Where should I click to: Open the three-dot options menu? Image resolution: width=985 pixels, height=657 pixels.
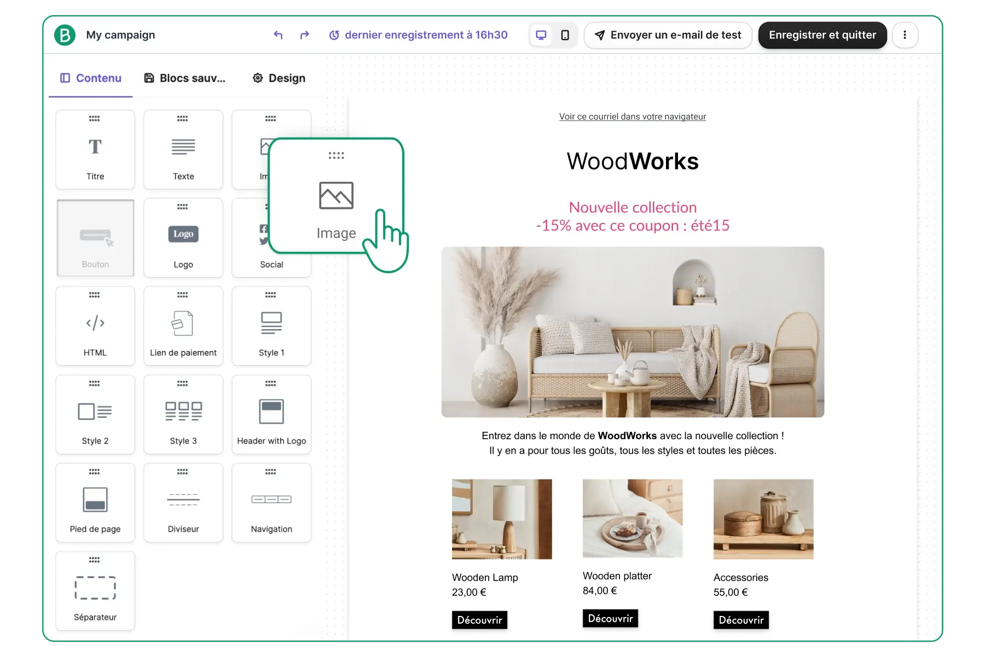(x=906, y=34)
